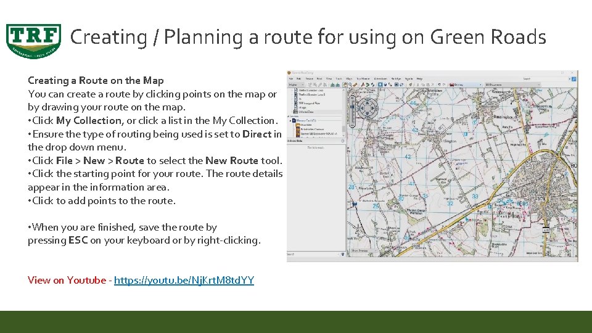Image resolution: width=592 pixels, height=333 pixels.
Task: Open the View menu
Action: 329,78
